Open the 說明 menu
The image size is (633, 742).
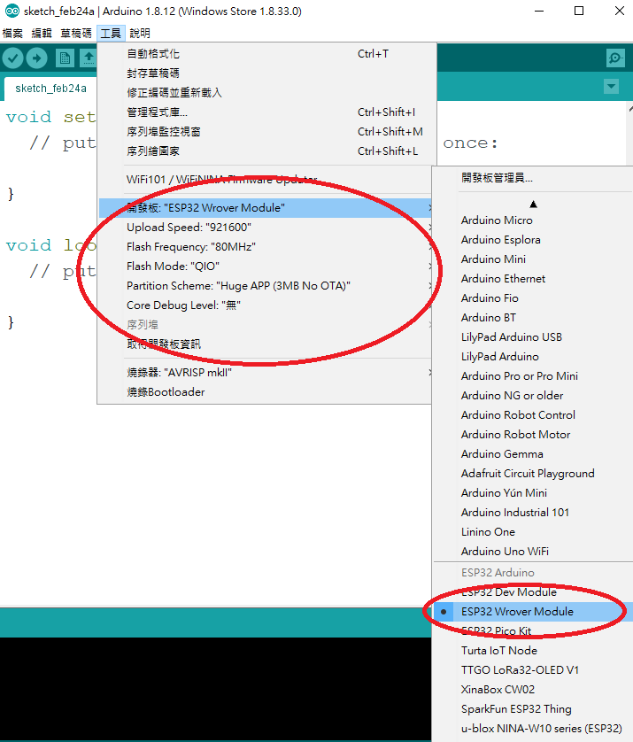pyautogui.click(x=140, y=33)
